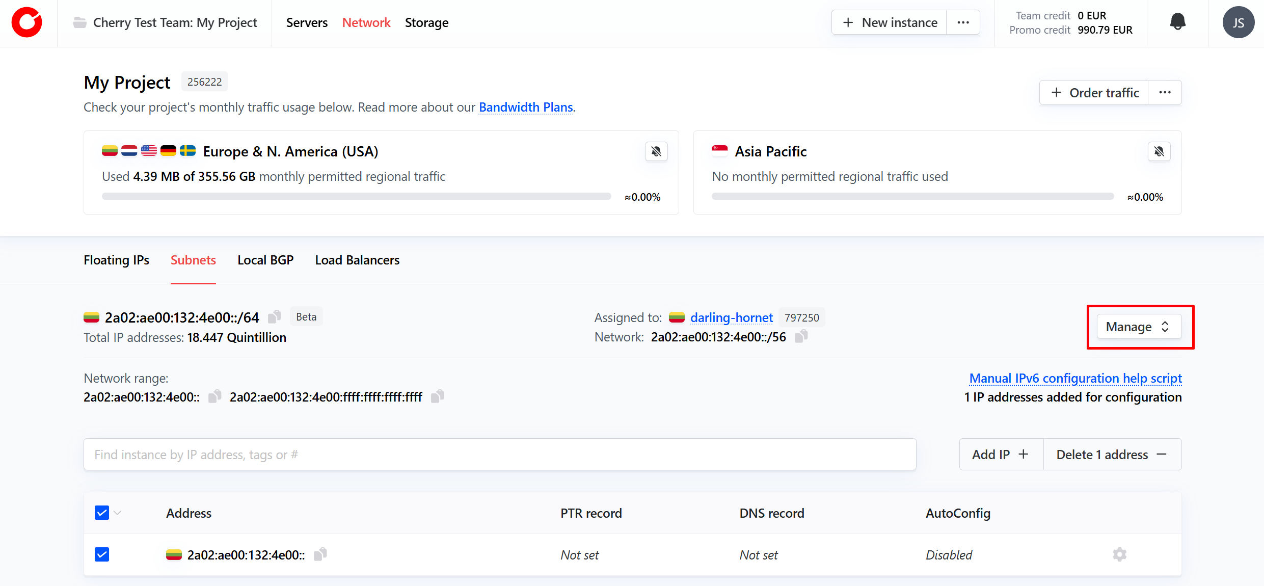Switch to the Floating IPs tab
The image size is (1264, 586).
(116, 260)
